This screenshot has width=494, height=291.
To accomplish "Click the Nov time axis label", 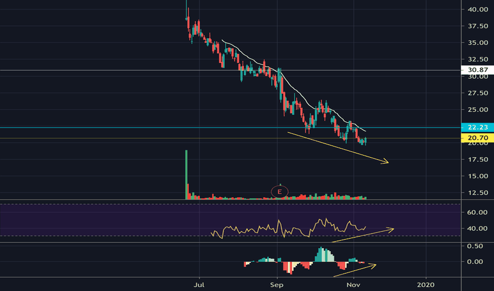I will click(x=353, y=285).
